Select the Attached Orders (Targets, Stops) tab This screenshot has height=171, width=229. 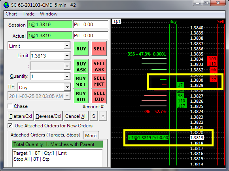click(x=45, y=135)
